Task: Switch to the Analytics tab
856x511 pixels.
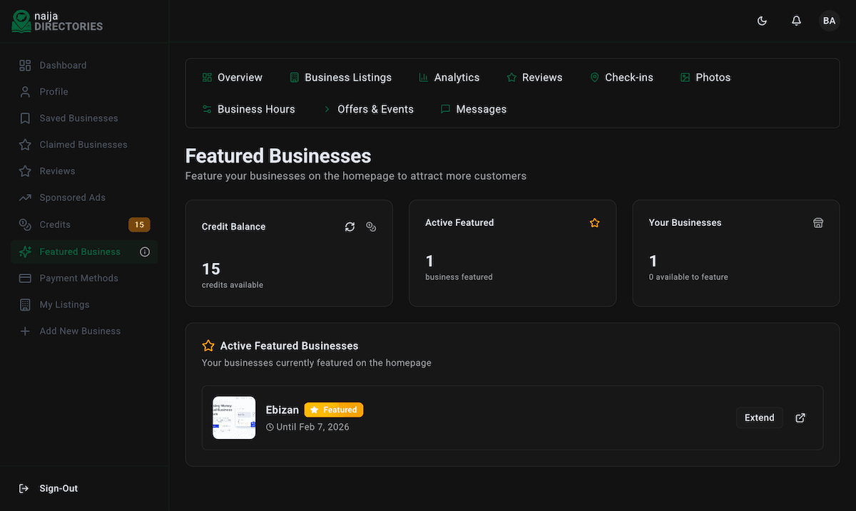Action: click(x=449, y=78)
